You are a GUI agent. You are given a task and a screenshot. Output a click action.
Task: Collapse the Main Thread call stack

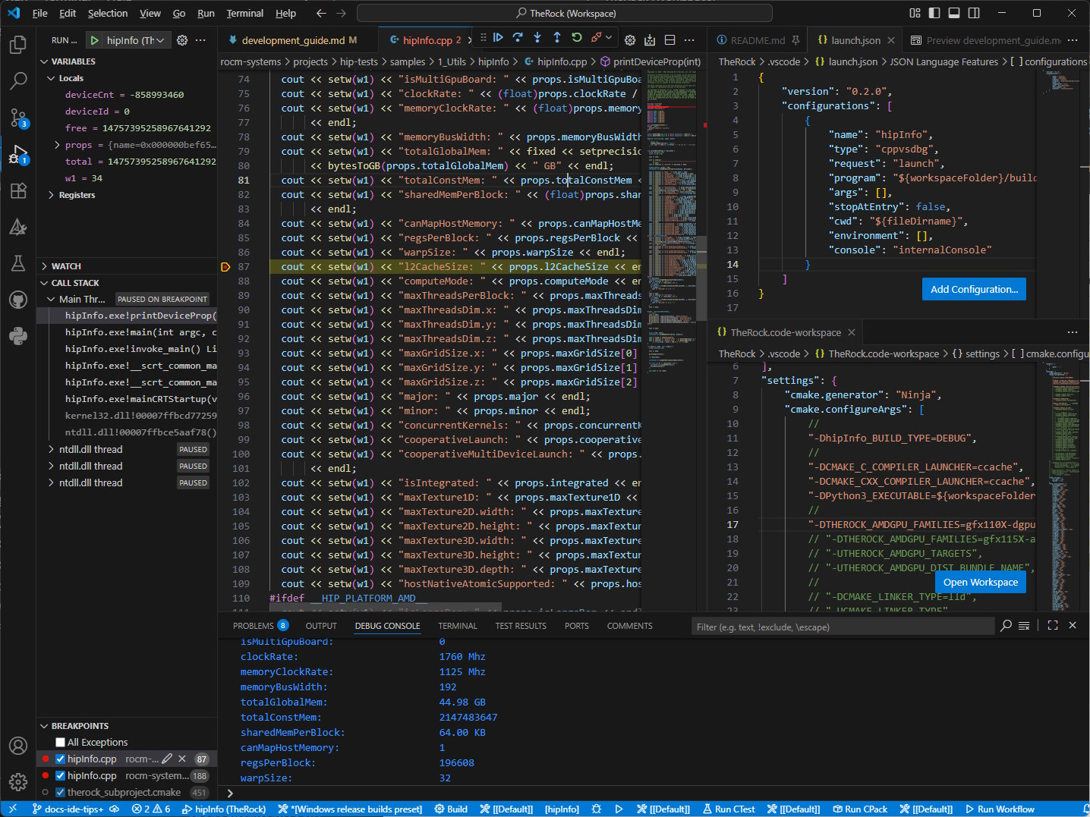[x=51, y=300]
